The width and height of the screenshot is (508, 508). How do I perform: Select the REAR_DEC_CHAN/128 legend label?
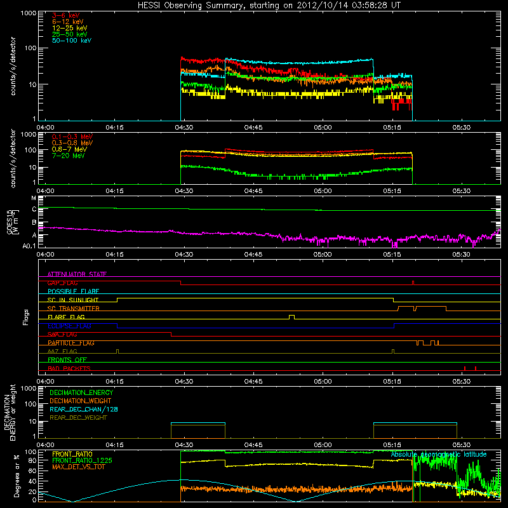pyautogui.click(x=84, y=409)
